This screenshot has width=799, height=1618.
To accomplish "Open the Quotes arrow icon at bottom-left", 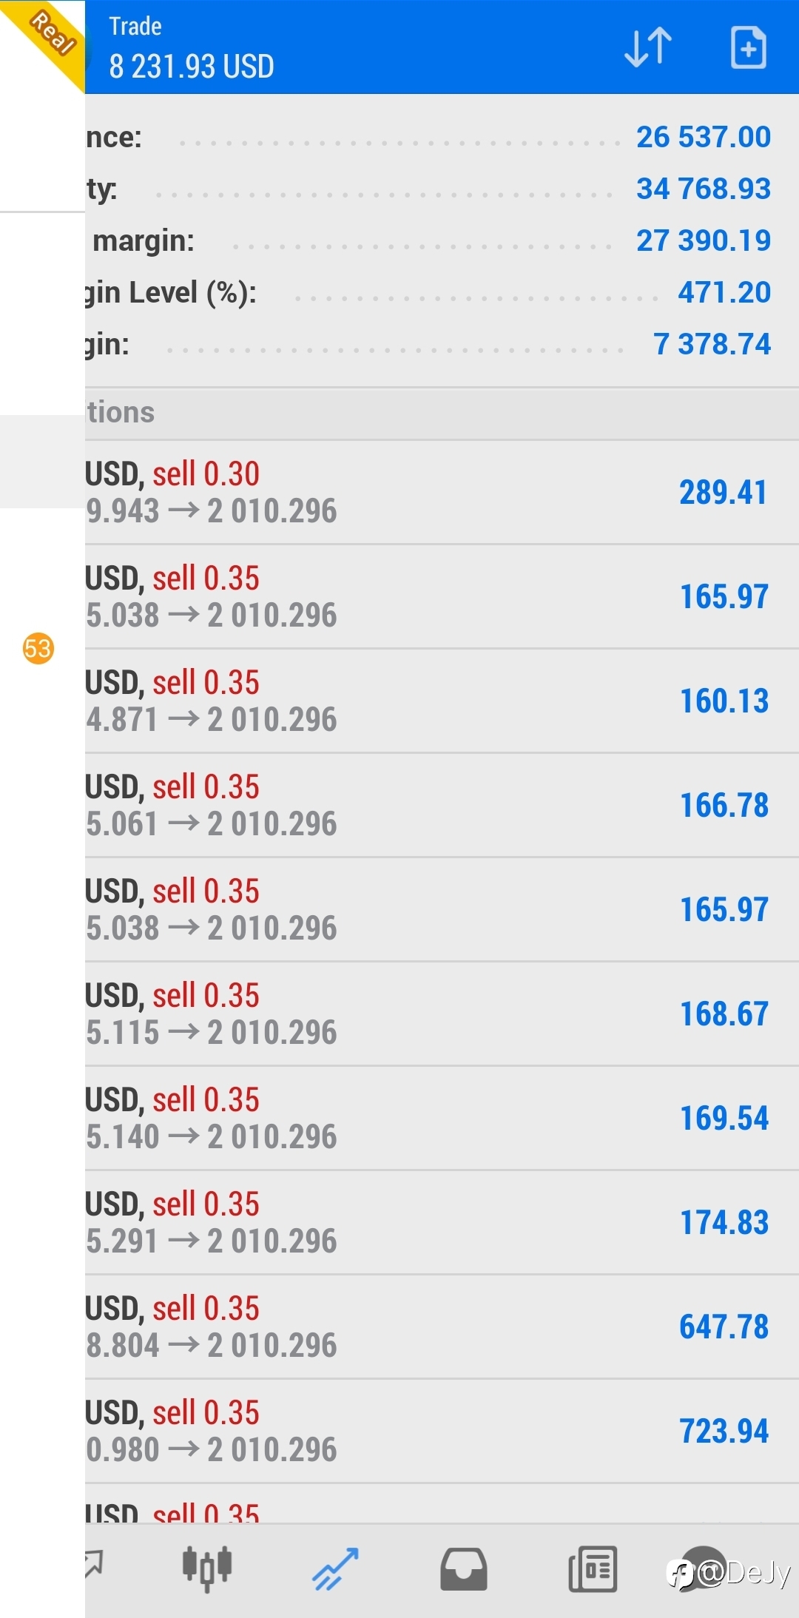I will pyautogui.click(x=95, y=1563).
